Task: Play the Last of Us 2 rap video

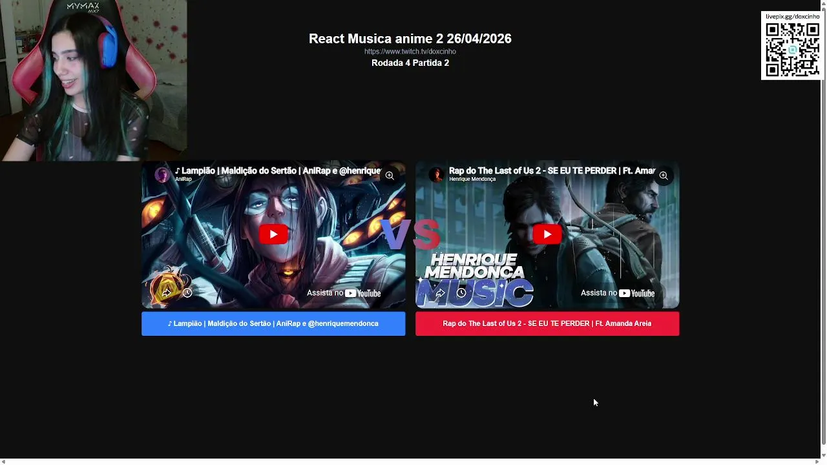Action: [x=547, y=234]
